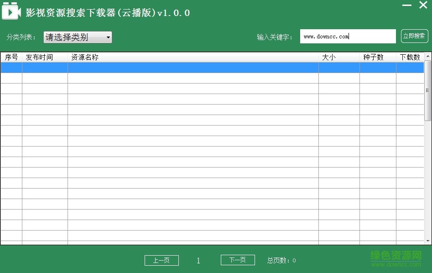The width and height of the screenshot is (432, 273).
Task: Sort by the 序号 column header
Action: click(11, 57)
